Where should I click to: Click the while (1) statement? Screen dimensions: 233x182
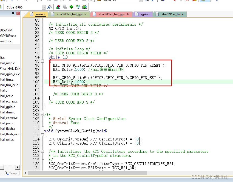click(58, 57)
